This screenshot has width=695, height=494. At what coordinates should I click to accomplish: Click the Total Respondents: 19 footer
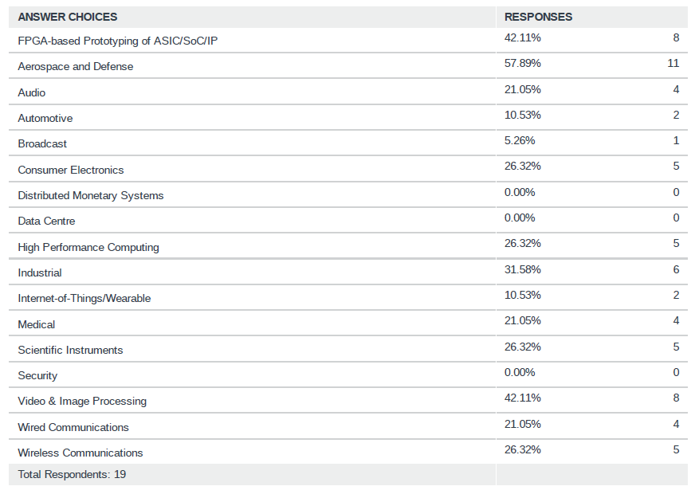72,474
